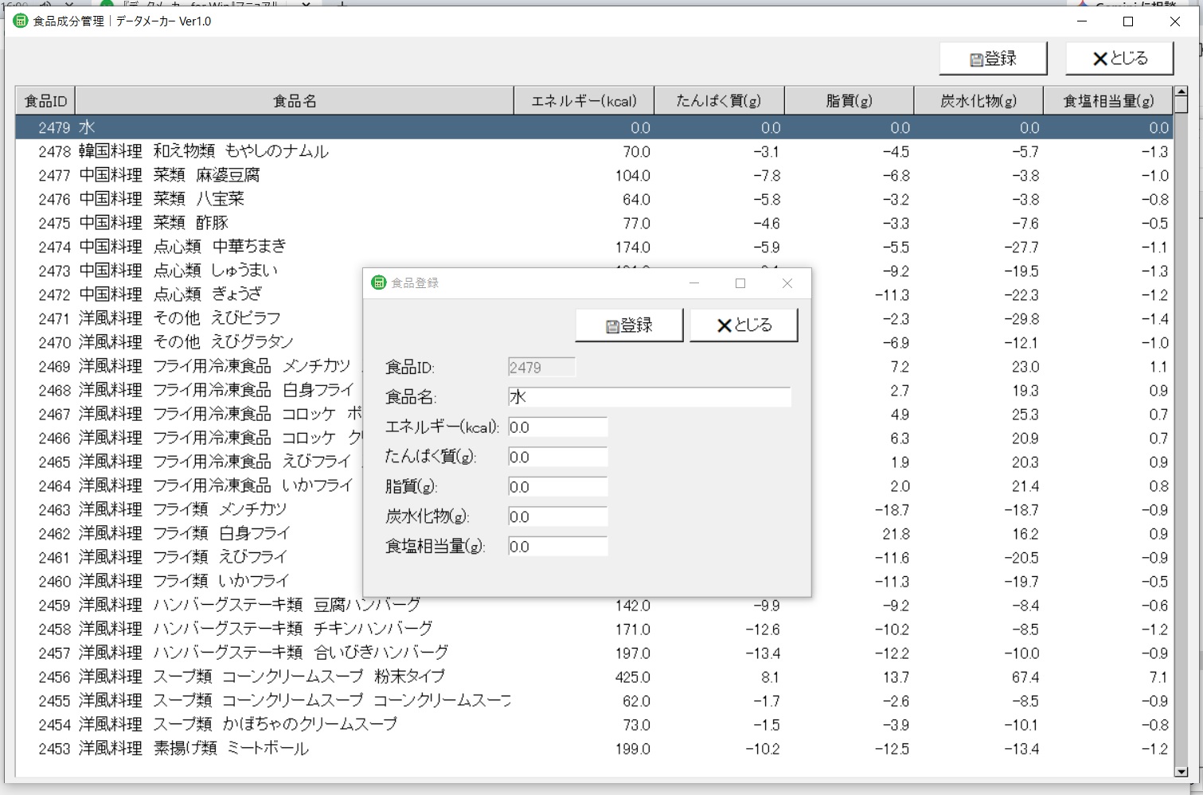Select row 2468 フライ用冷凍食品 白身フライ
Image resolution: width=1203 pixels, height=795 pixels.
click(189, 390)
